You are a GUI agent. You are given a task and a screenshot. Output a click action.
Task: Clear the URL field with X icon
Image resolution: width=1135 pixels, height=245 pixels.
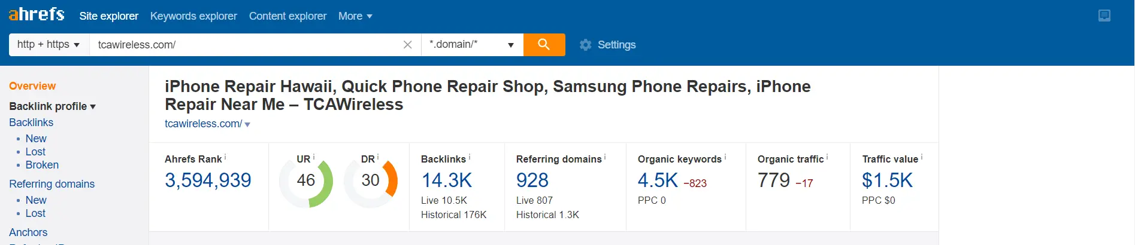[407, 45]
